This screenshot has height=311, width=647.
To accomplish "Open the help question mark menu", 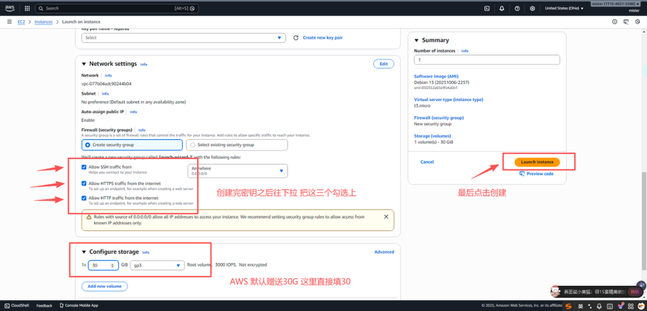I will click(x=517, y=8).
